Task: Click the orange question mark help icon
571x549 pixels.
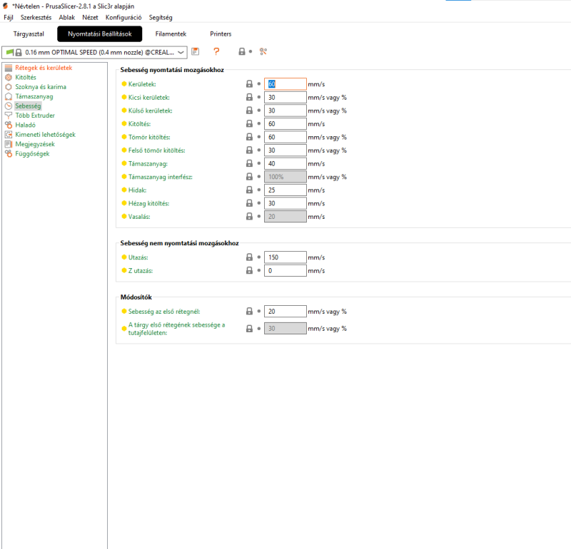Action: point(216,51)
